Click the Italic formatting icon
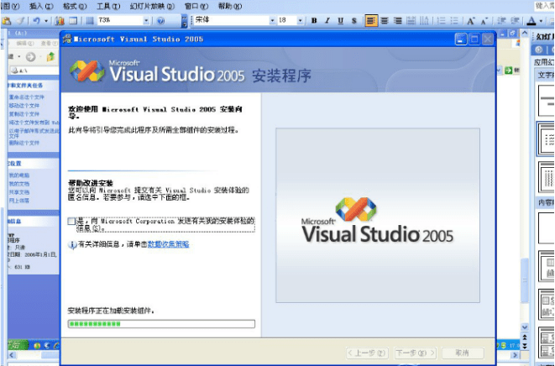555x366 pixels. coord(327,19)
